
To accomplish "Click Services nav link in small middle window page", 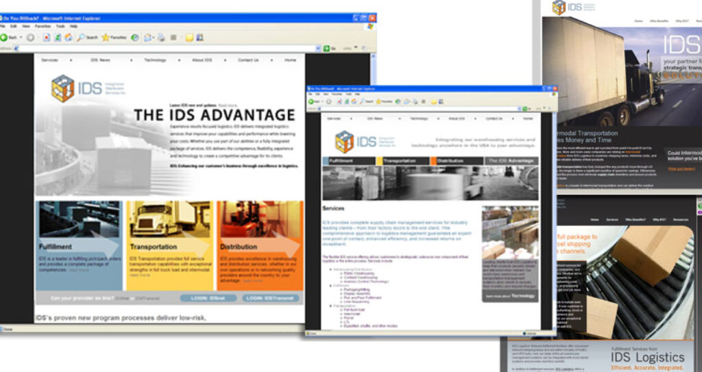I will click(334, 119).
